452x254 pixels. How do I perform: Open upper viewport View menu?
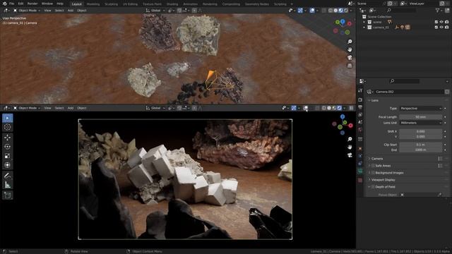[47, 11]
